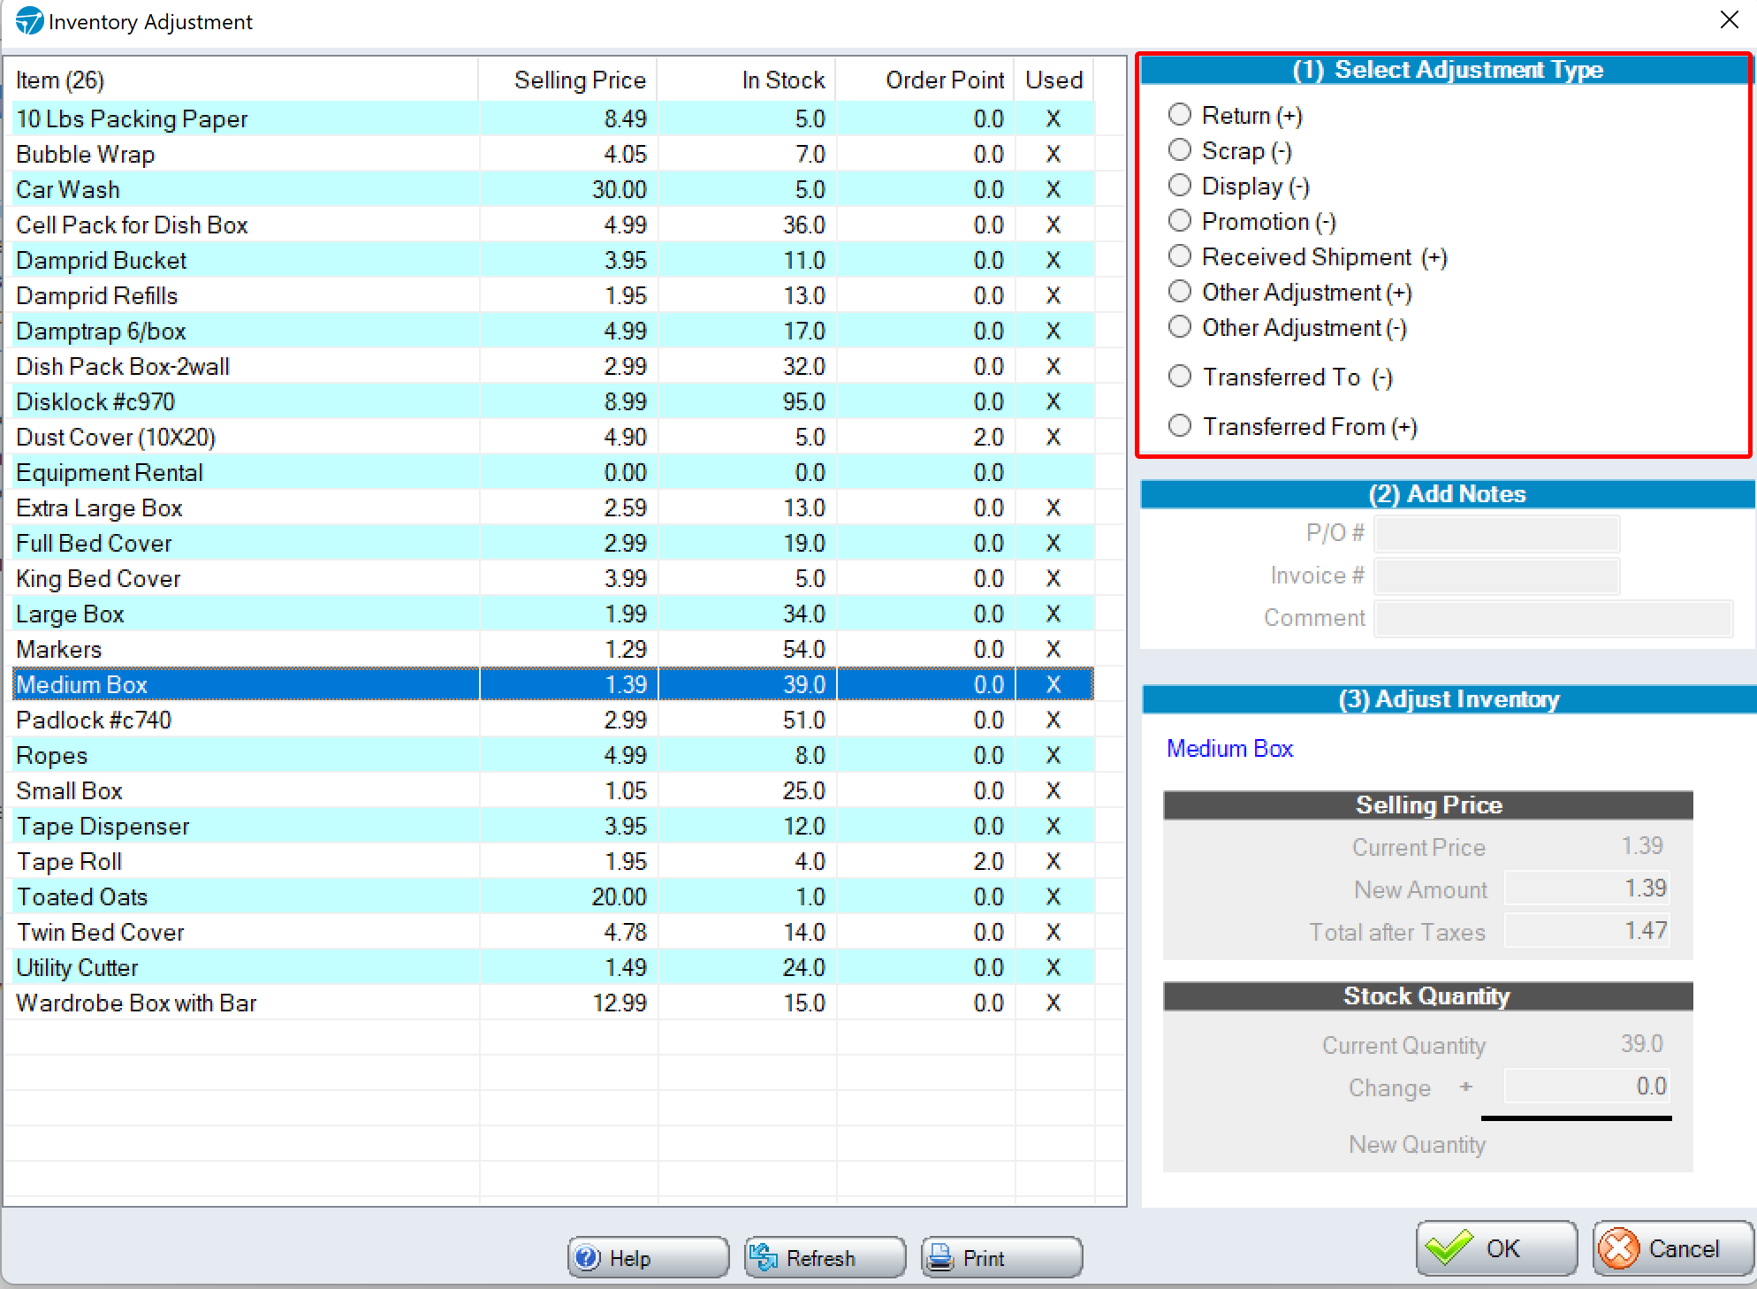
Task: Select the Markers item
Action: 553,649
